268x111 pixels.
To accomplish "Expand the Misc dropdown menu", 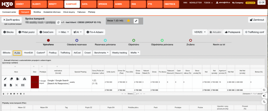I will [64, 32].
